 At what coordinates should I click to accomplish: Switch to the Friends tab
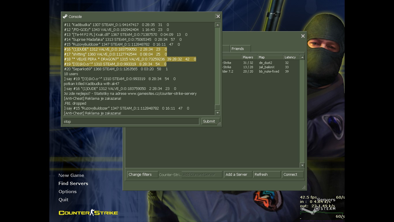[x=240, y=49]
